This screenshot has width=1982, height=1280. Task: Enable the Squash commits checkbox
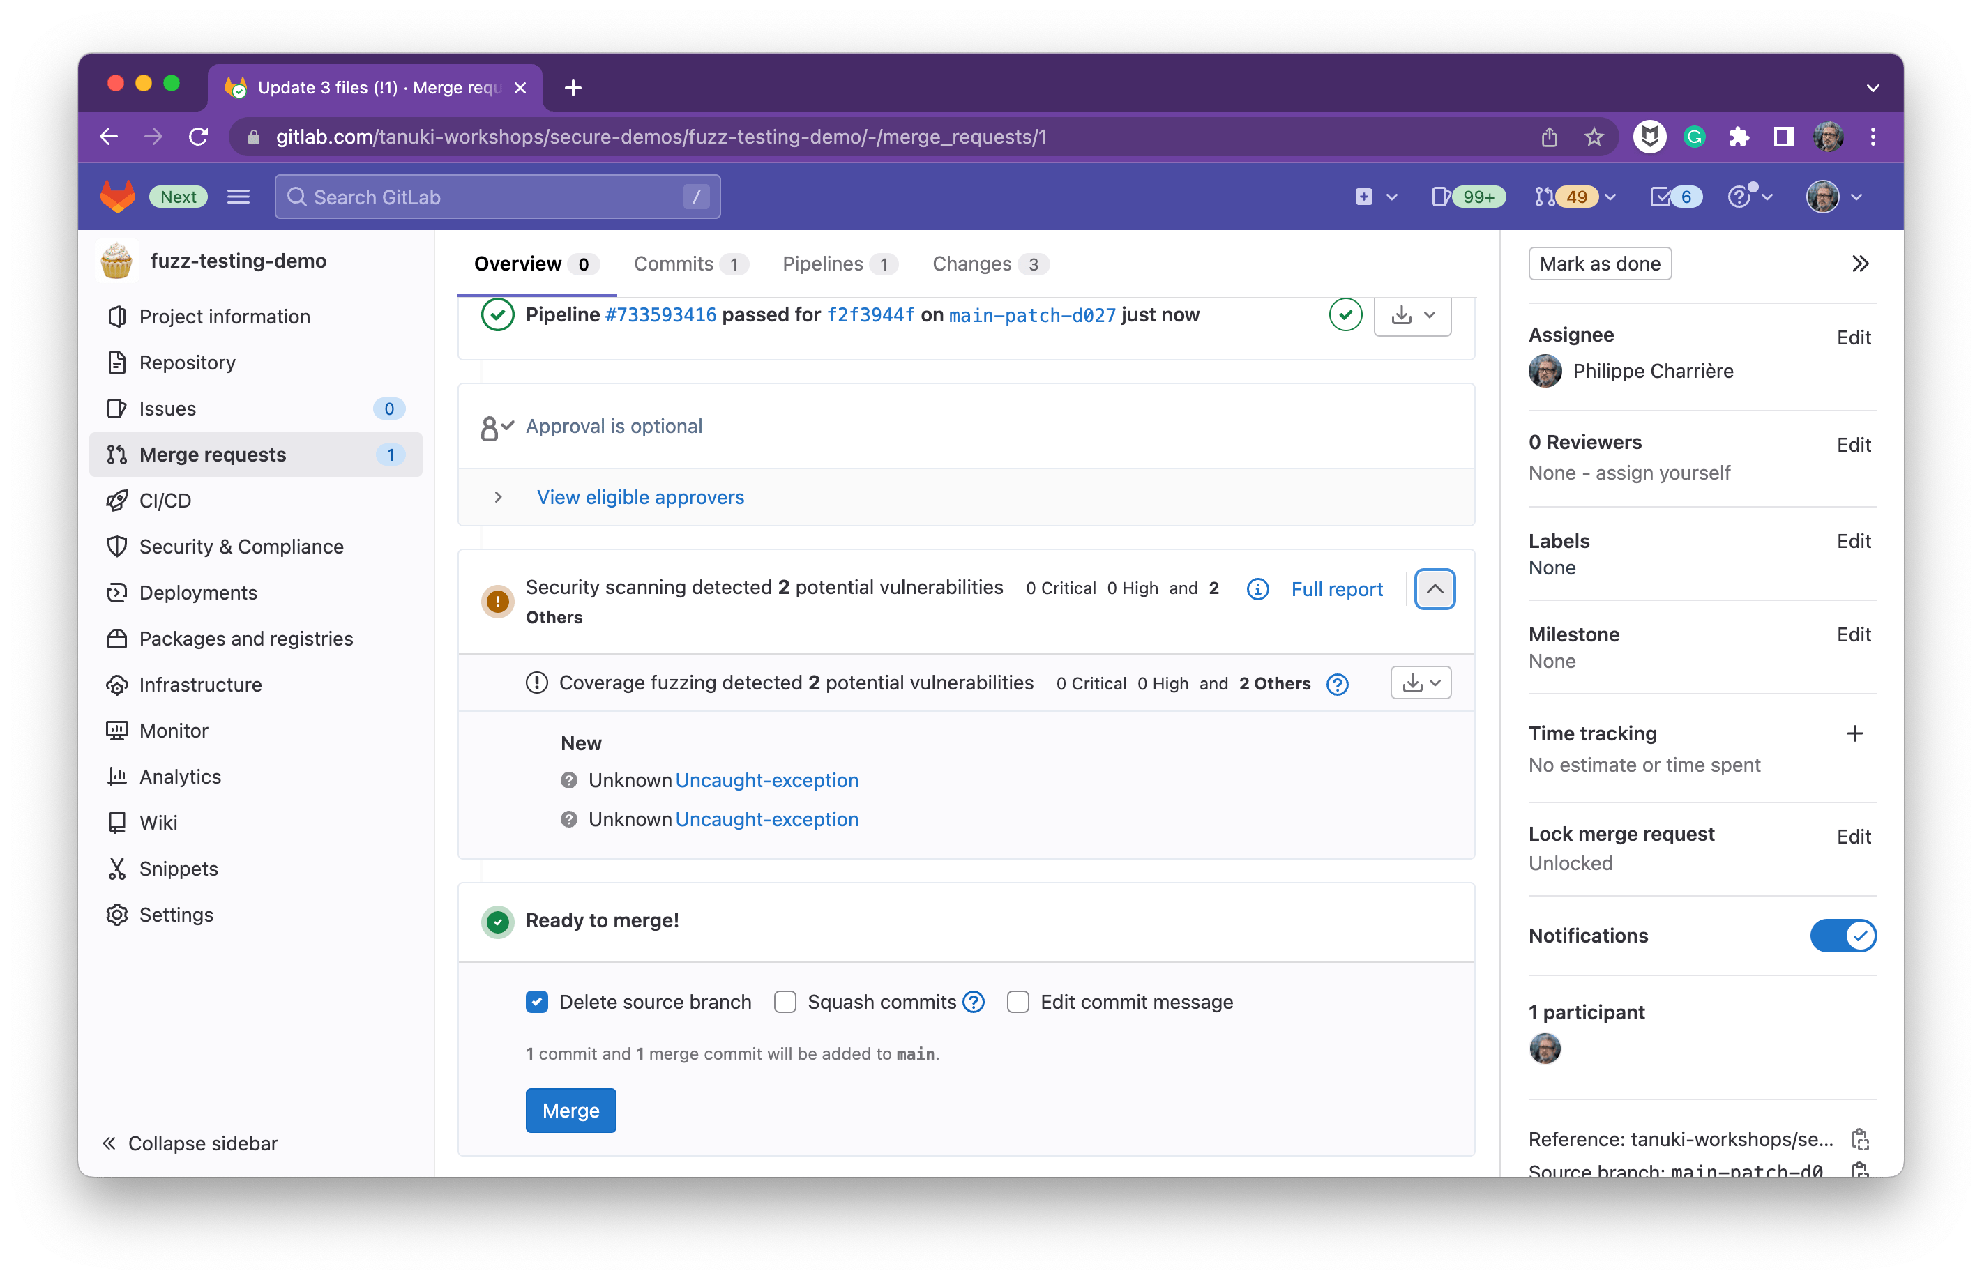[785, 1003]
